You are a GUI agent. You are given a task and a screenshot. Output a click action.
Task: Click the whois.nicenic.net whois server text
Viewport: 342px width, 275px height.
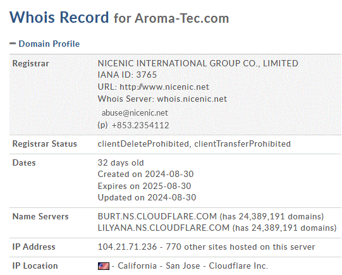point(192,99)
